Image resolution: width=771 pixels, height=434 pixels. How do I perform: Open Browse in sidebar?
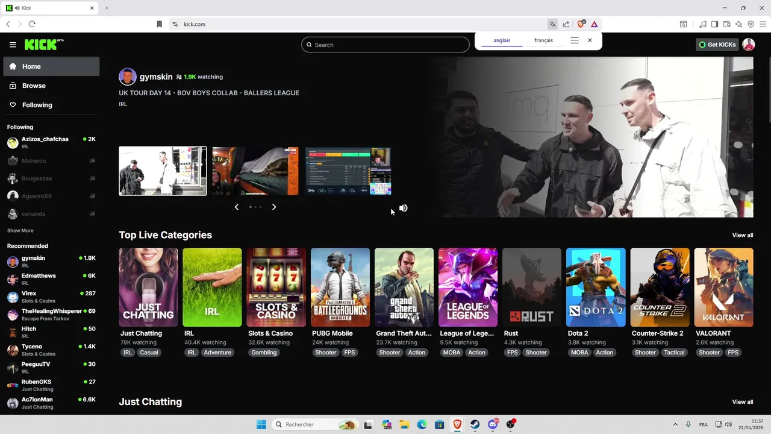click(x=51, y=86)
